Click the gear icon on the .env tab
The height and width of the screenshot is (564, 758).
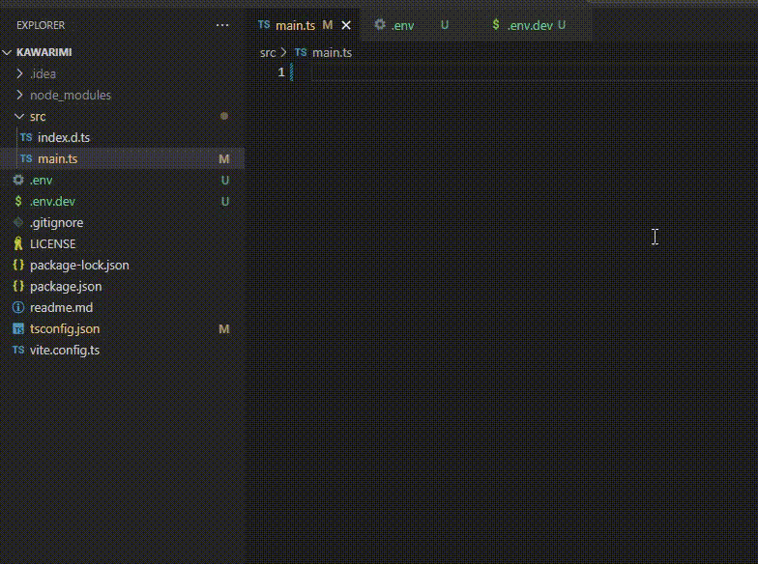pyautogui.click(x=380, y=24)
